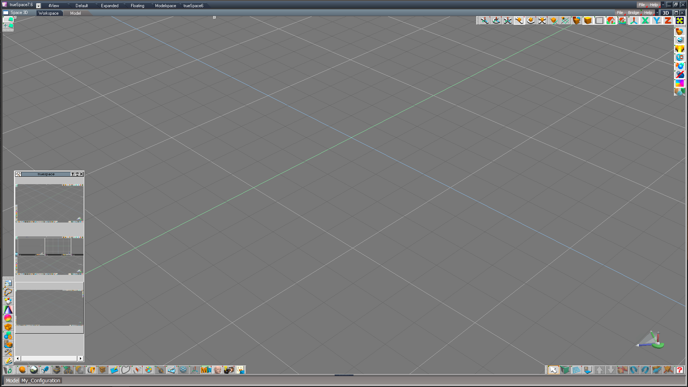Viewport: 688px width, 387px height.
Task: Click the red Z axis icon
Action: pyautogui.click(x=668, y=20)
